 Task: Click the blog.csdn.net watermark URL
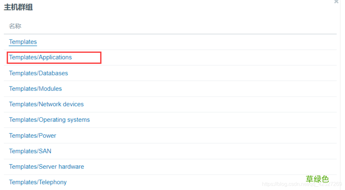[302, 184]
